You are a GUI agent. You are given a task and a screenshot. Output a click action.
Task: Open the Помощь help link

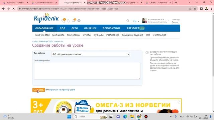tap(176, 20)
